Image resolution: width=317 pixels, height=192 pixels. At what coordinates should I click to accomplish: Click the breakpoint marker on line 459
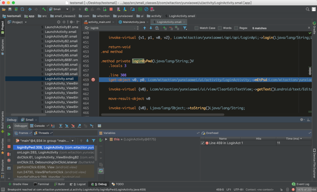point(93,80)
